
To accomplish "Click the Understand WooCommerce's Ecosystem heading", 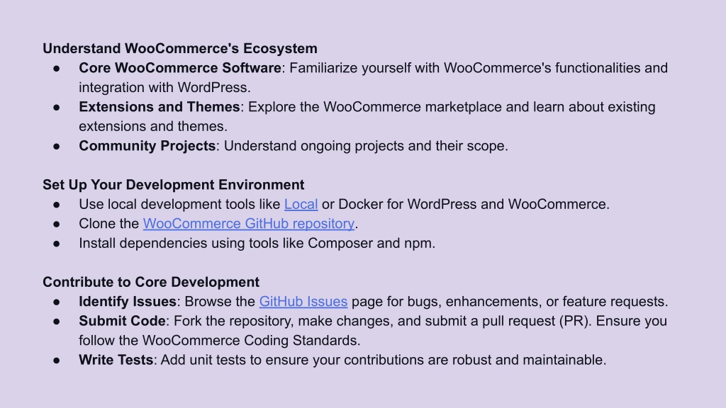I will point(180,49).
